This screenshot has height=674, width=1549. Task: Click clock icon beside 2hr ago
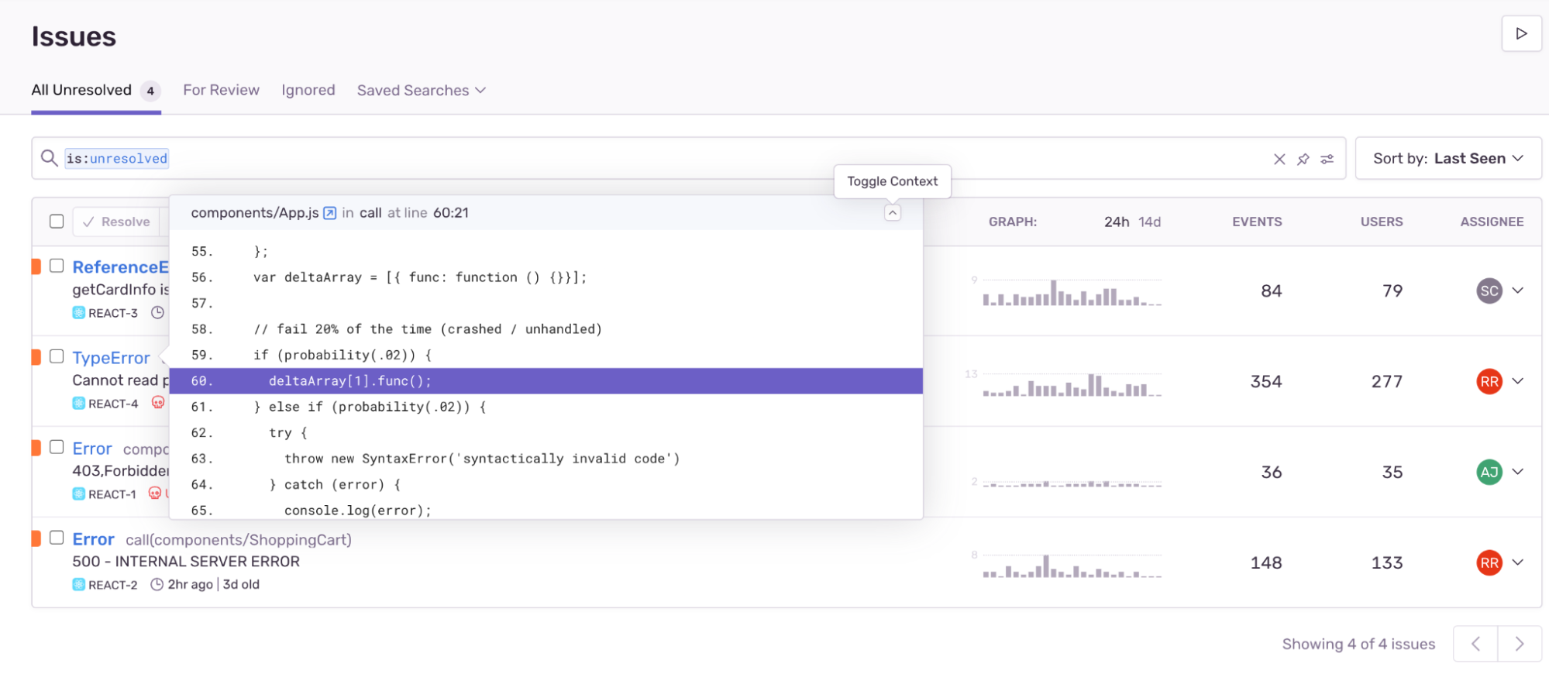click(157, 585)
